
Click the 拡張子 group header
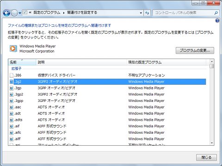coord(16,69)
